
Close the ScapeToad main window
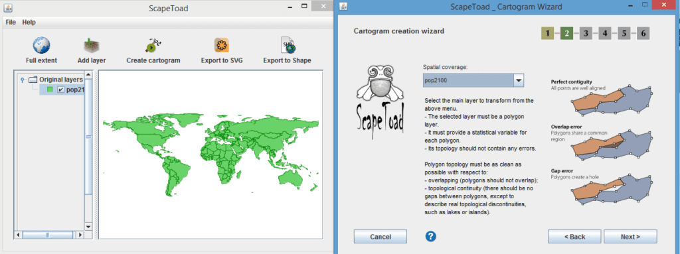tap(323, 5)
